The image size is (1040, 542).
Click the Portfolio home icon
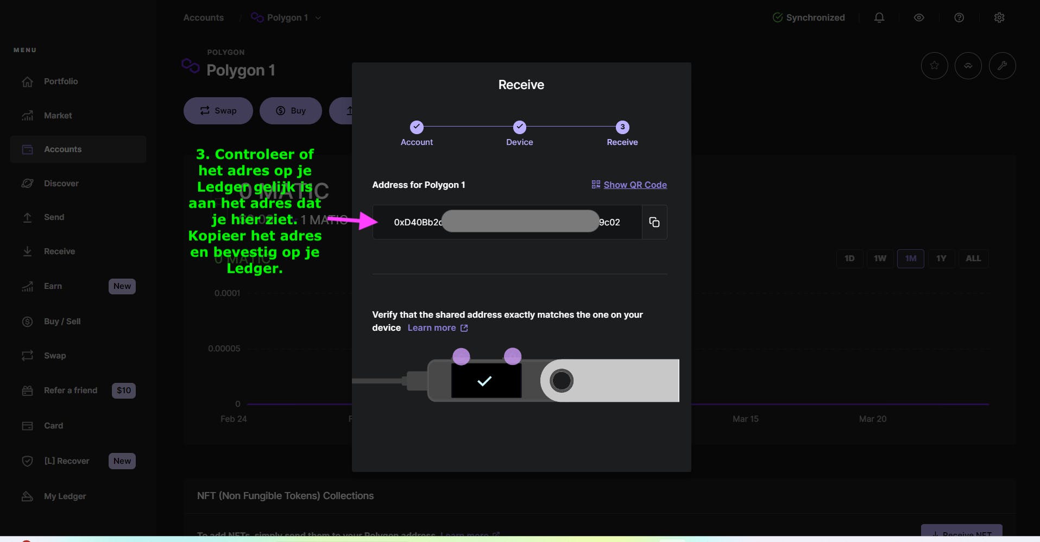(27, 81)
